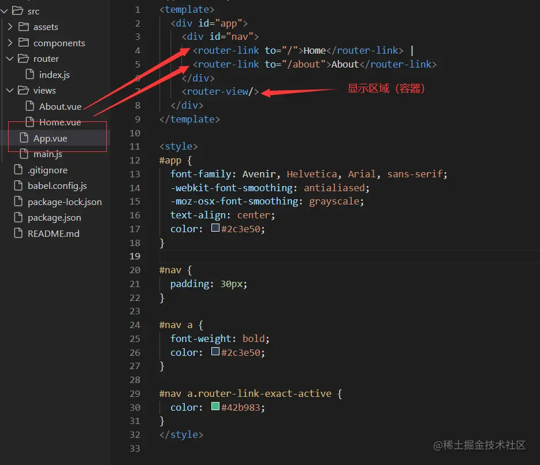540x465 pixels.
Task: Open package.json file
Action: pos(54,218)
